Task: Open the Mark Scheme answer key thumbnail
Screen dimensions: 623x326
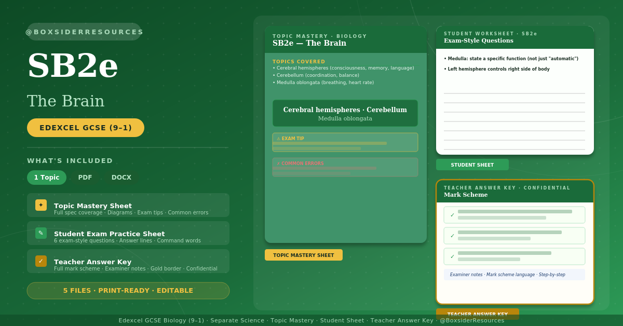Action: pyautogui.click(x=515, y=242)
